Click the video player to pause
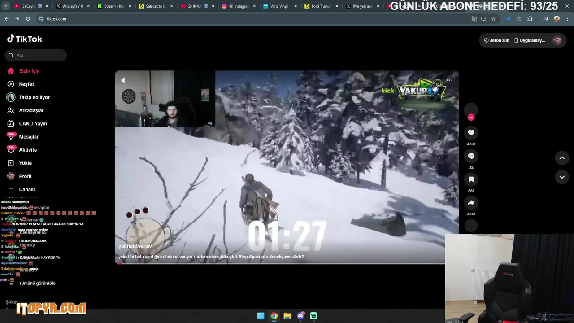This screenshot has height=323, width=574. [x=287, y=167]
